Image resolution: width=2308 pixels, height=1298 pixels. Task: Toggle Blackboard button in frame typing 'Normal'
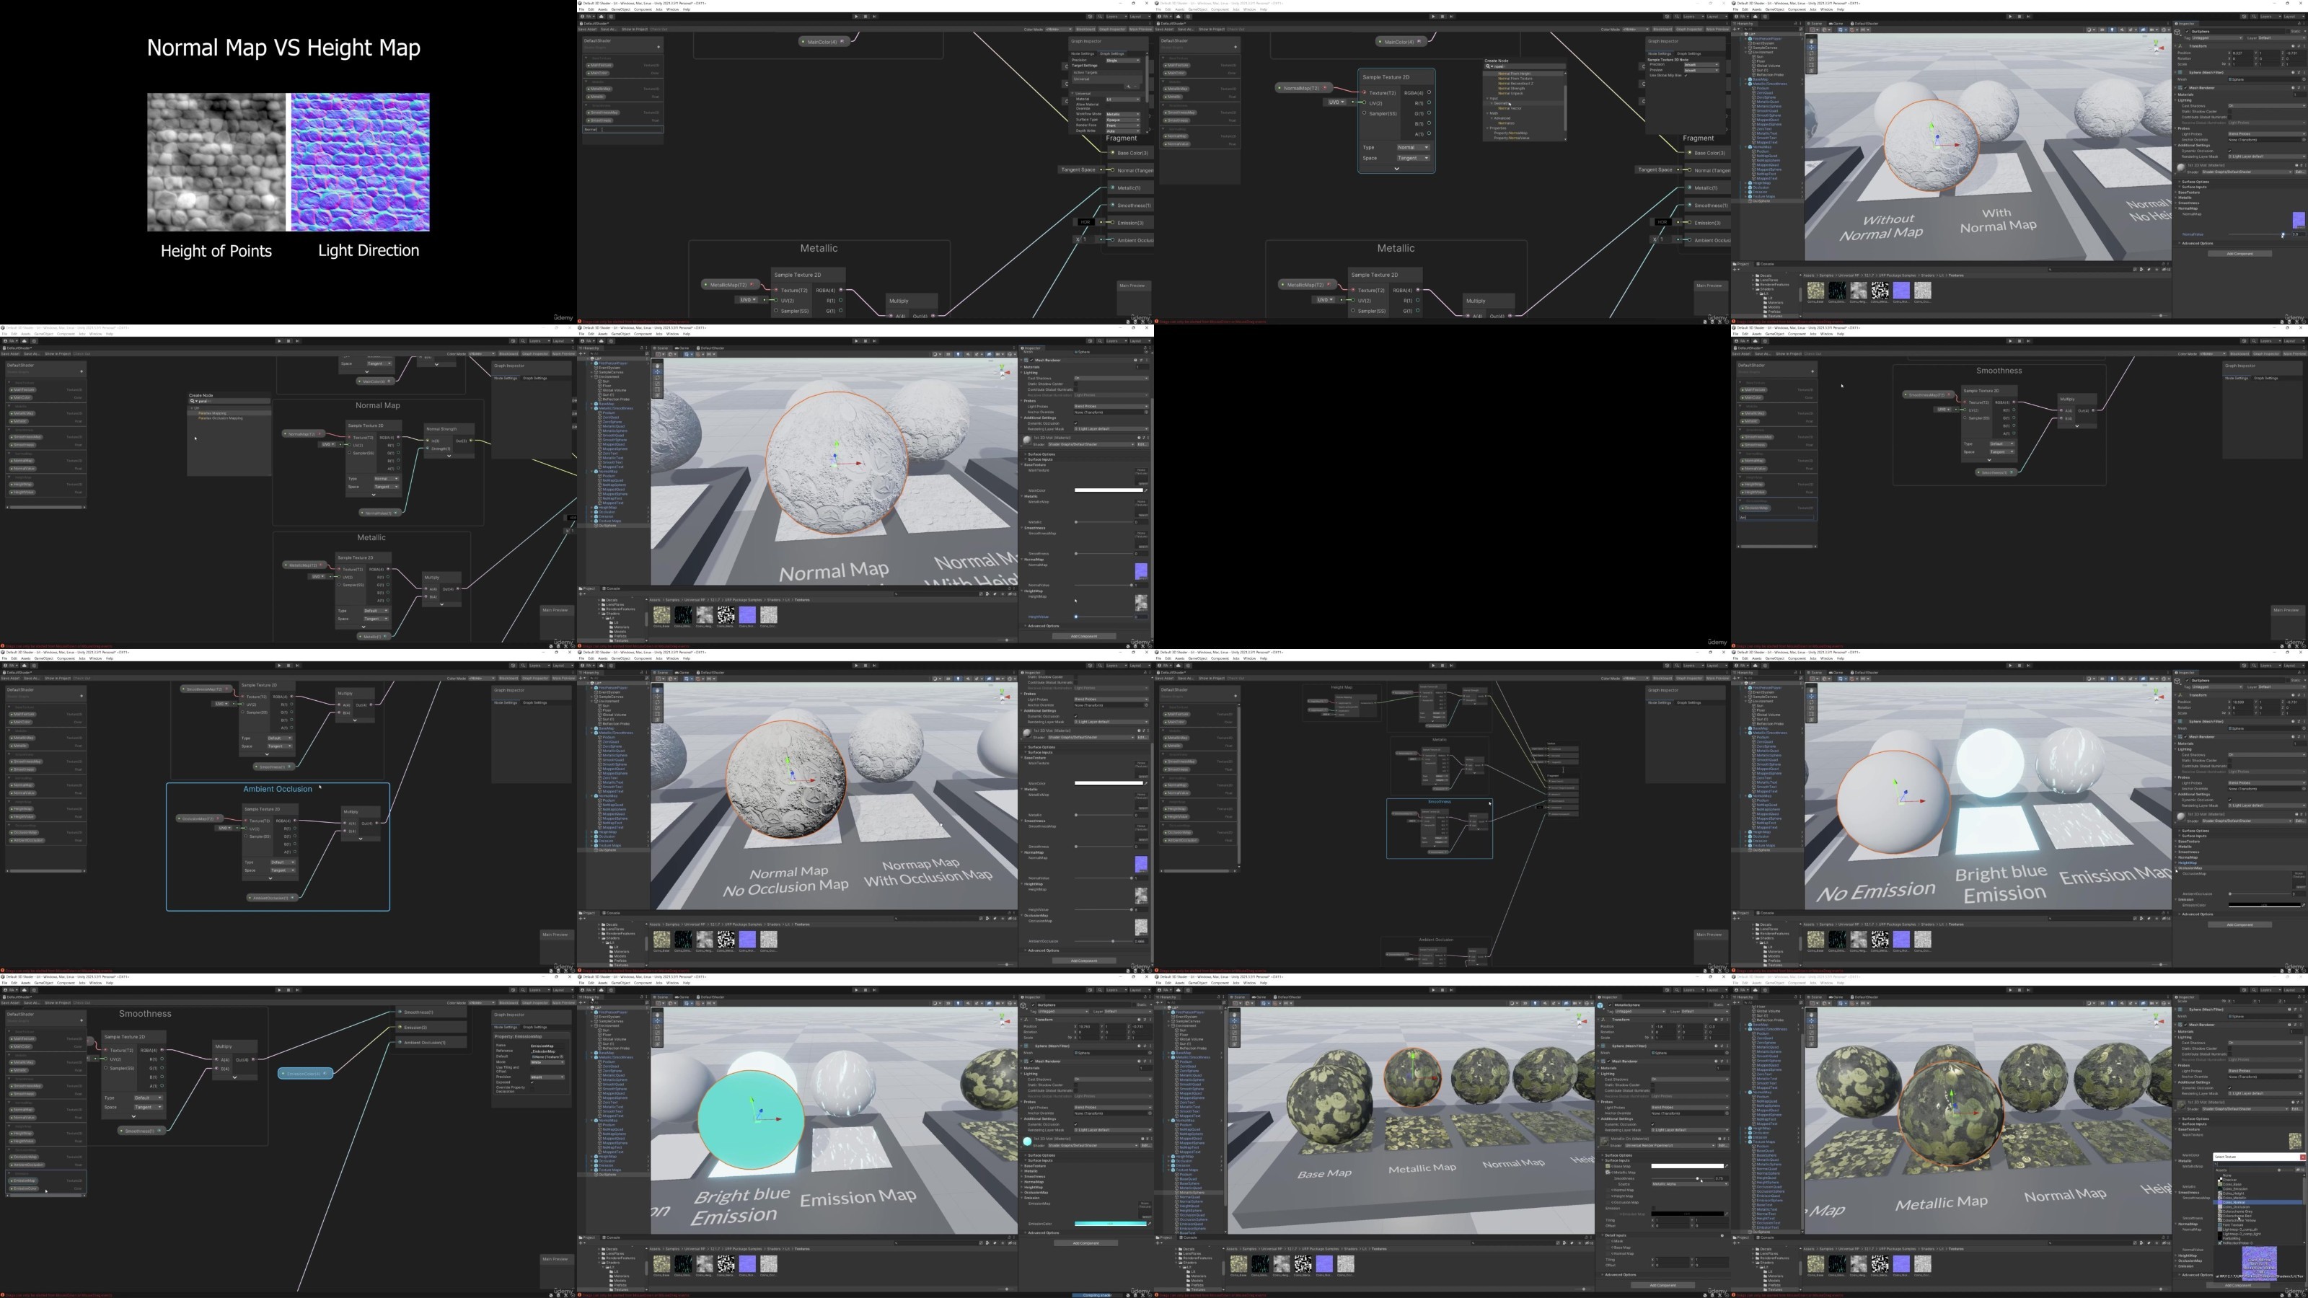tap(1086, 29)
